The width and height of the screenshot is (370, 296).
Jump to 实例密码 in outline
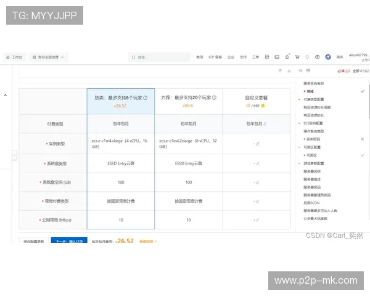click(313, 139)
